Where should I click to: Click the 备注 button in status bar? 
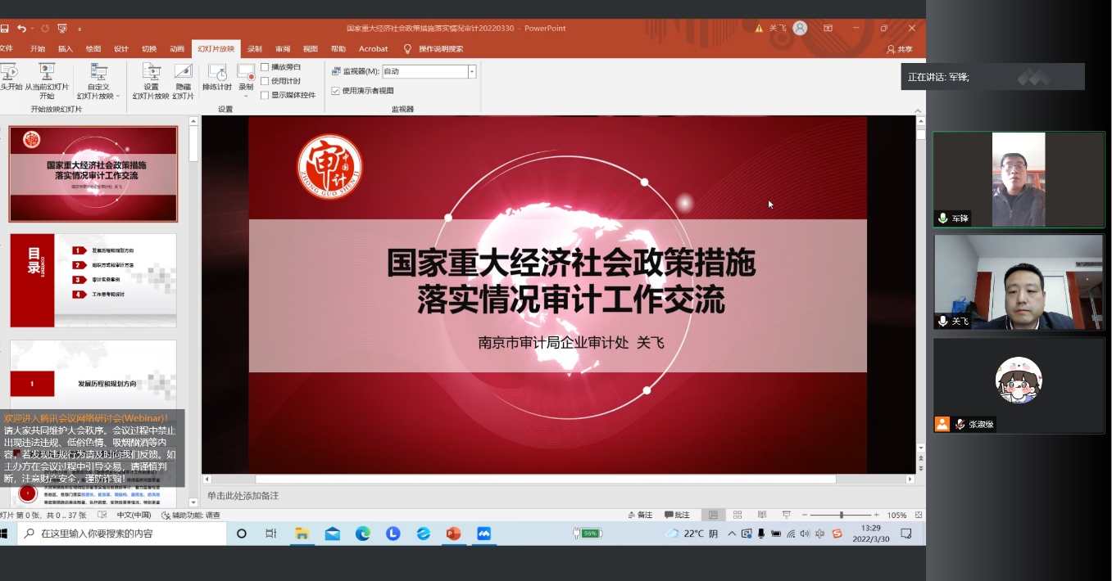[639, 515]
